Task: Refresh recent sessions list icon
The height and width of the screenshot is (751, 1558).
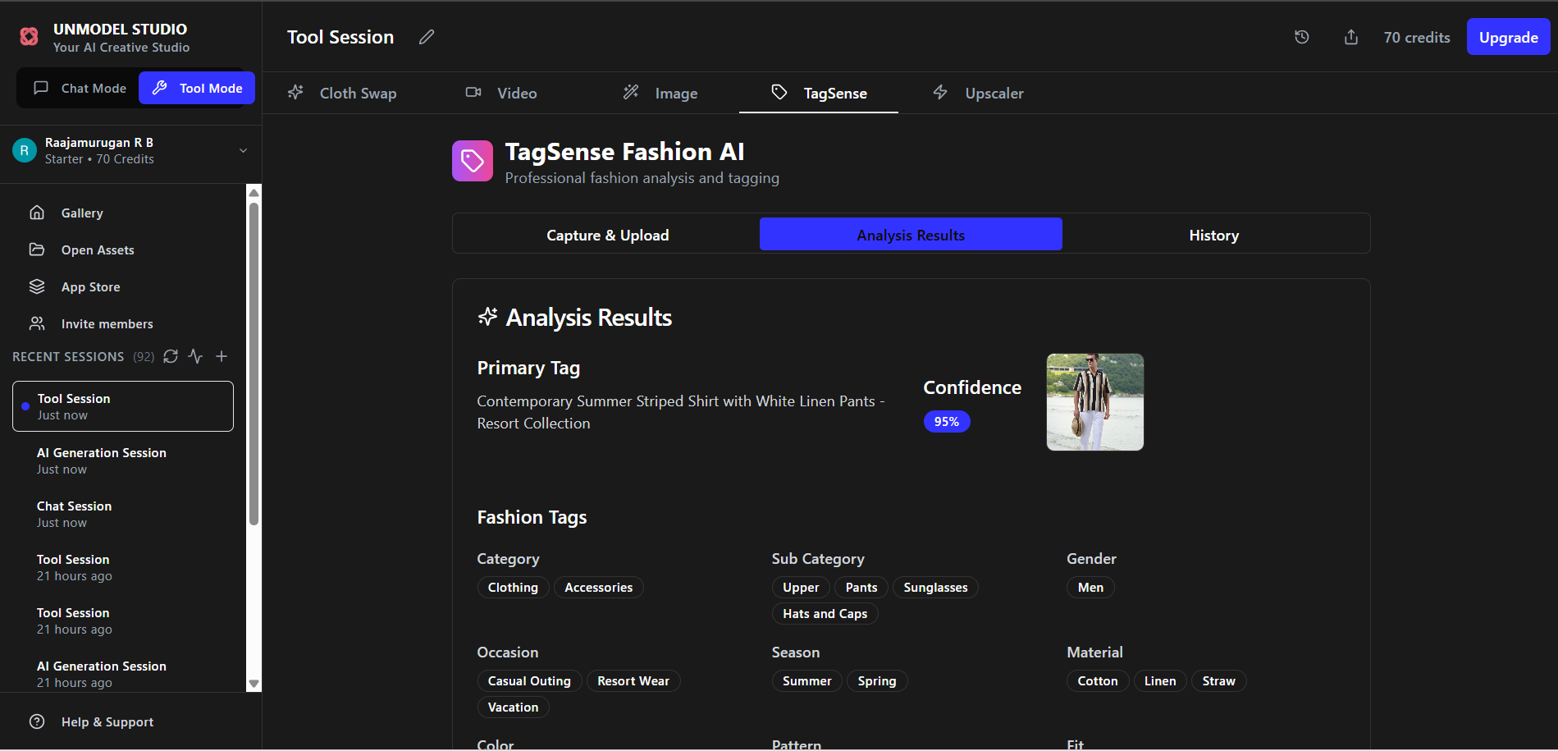Action: (171, 356)
